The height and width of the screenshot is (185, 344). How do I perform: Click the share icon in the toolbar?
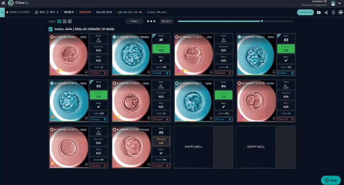click(x=326, y=12)
